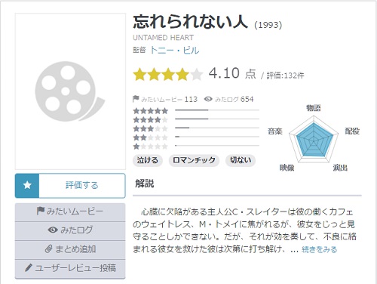Expand the synopsis with 続きをみる
The image size is (377, 284).
(x=319, y=249)
